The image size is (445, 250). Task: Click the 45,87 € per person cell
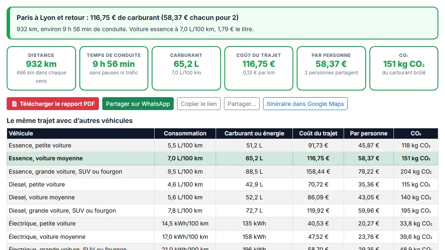(369, 145)
